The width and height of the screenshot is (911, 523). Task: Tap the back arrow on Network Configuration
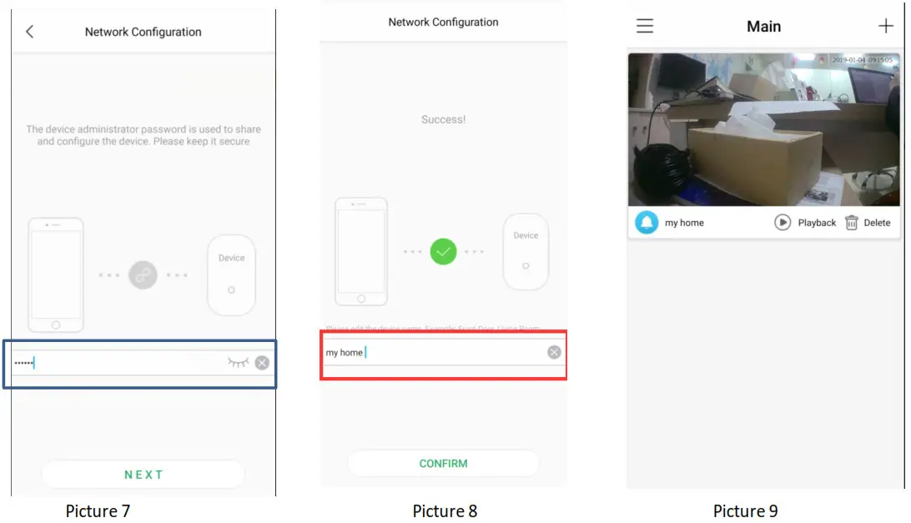coord(30,32)
